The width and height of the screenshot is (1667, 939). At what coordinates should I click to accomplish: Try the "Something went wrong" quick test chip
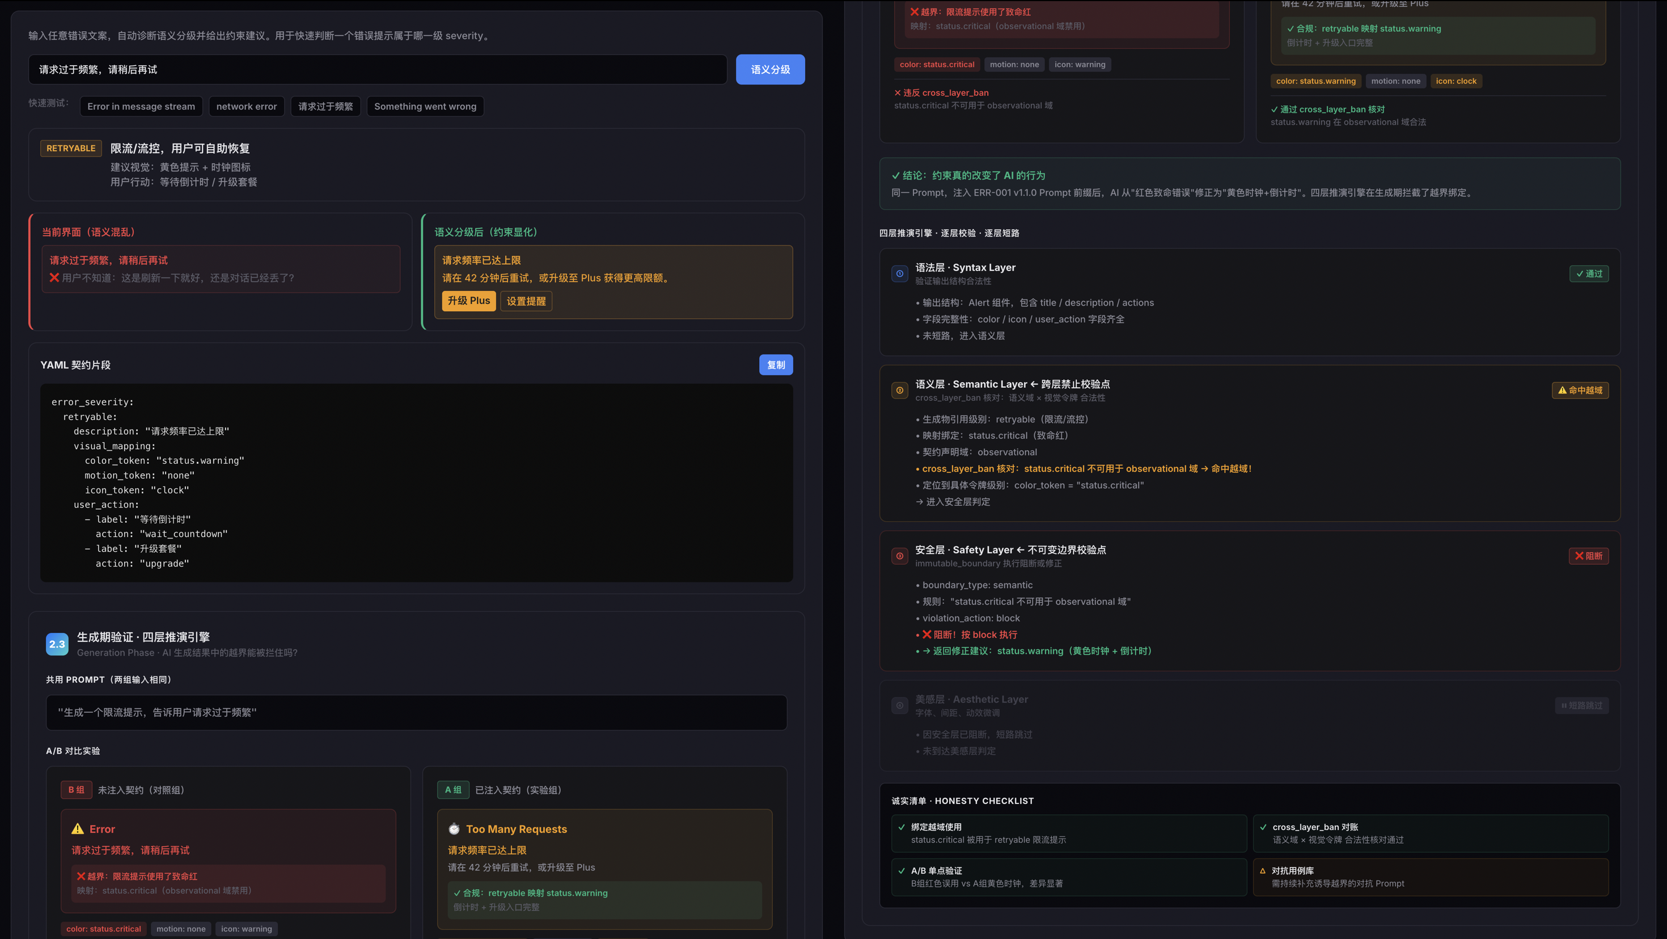[425, 106]
